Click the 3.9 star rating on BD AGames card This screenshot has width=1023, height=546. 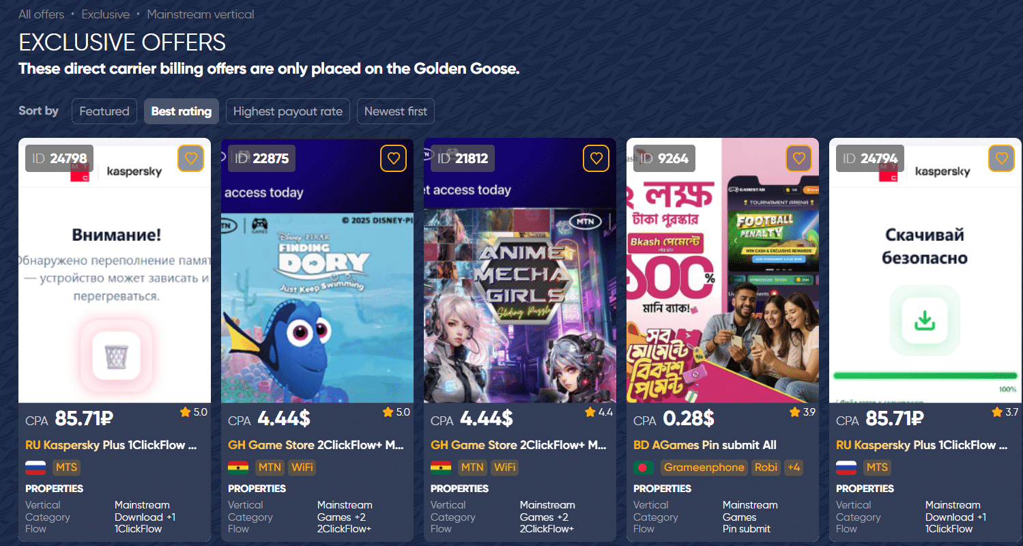coord(802,412)
